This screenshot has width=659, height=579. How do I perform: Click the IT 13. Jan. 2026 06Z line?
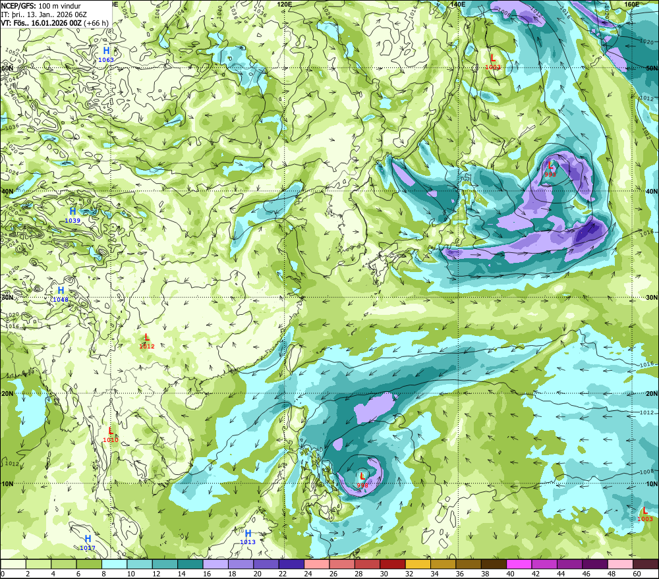tap(43, 14)
